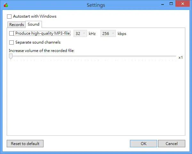Click the volume increase slider thumb
This screenshot has width=192, height=154.
pos(11,56)
